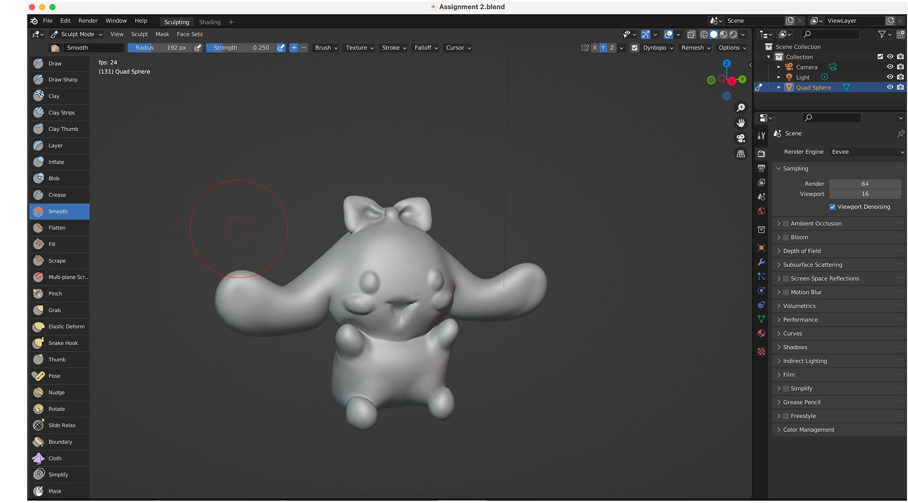The image size is (908, 503).
Task: Enable Bloom checkbox
Action: point(786,237)
